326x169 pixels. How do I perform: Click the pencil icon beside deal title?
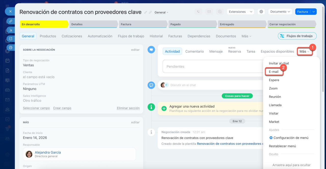click(146, 12)
